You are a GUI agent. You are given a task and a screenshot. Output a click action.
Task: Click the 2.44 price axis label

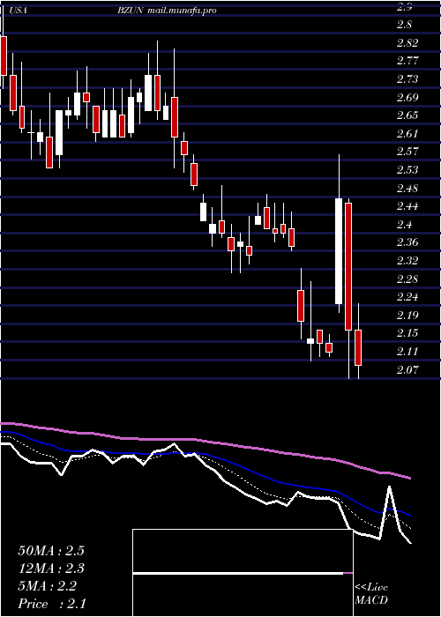[x=409, y=206]
